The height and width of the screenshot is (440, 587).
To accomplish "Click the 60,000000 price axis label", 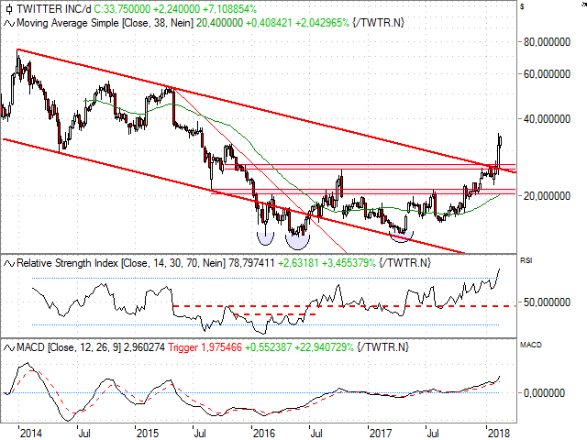I will pyautogui.click(x=547, y=74).
